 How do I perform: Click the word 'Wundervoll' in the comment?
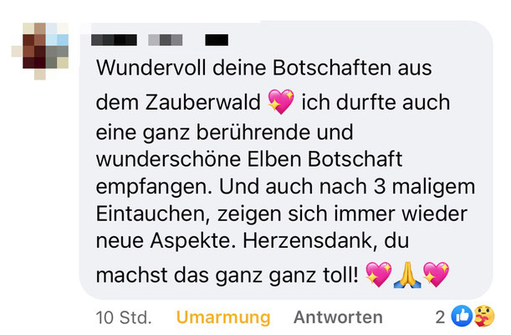point(151,68)
